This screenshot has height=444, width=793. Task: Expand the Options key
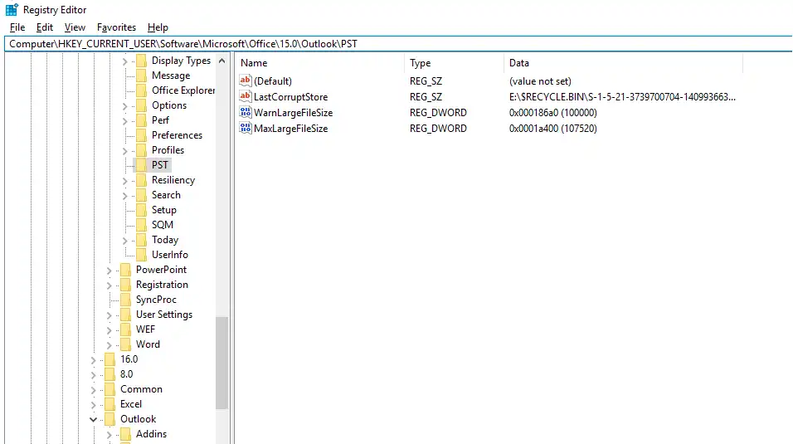(x=125, y=105)
